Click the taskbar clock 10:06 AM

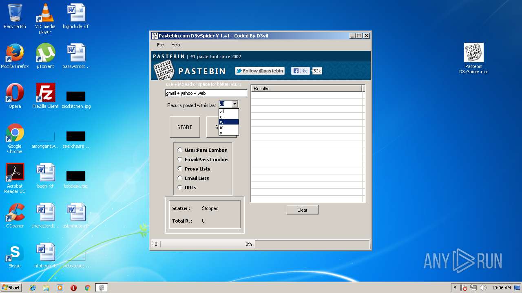pyautogui.click(x=501, y=288)
